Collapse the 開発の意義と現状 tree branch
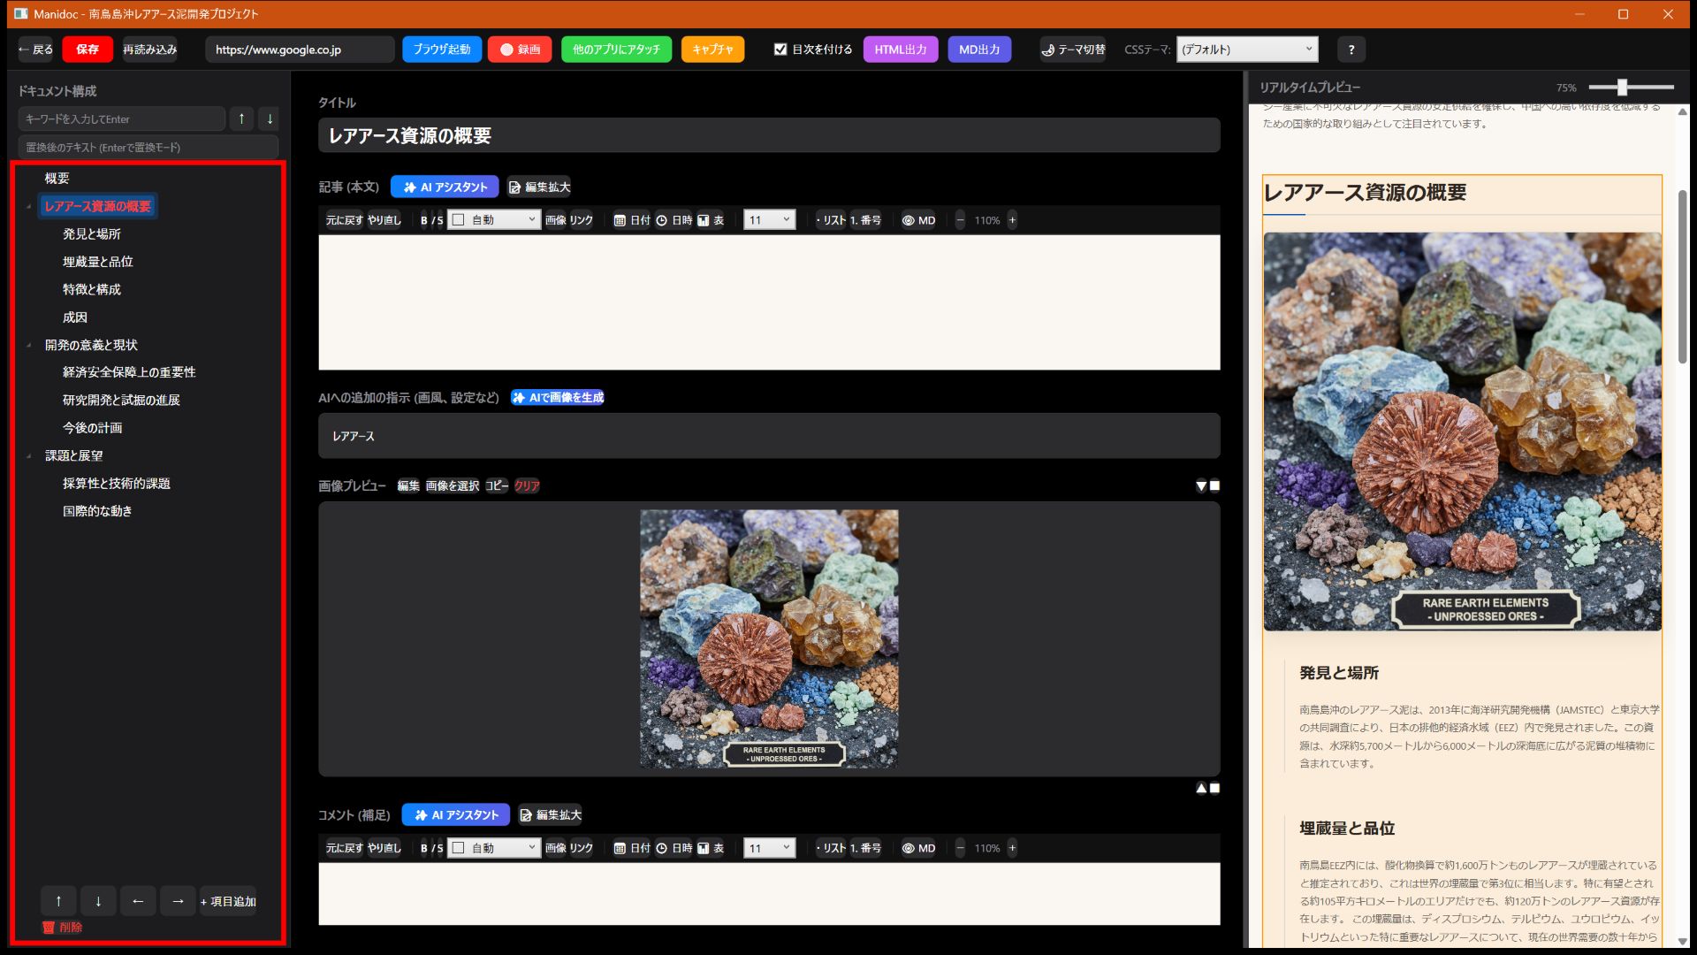The height and width of the screenshot is (955, 1697). click(27, 344)
